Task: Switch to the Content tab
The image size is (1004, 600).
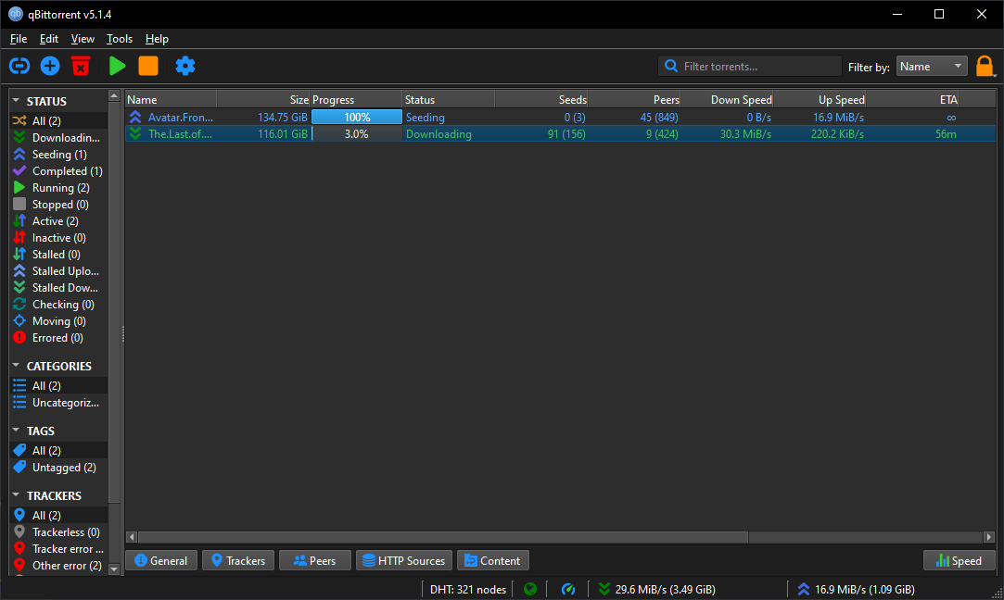Action: 493,560
